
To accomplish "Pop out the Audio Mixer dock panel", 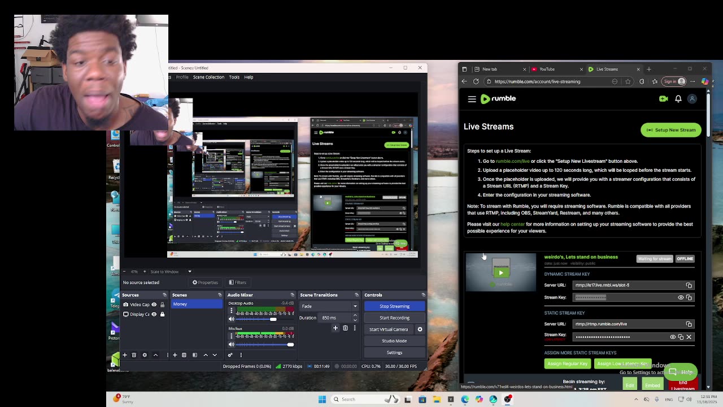I will 292,295.
